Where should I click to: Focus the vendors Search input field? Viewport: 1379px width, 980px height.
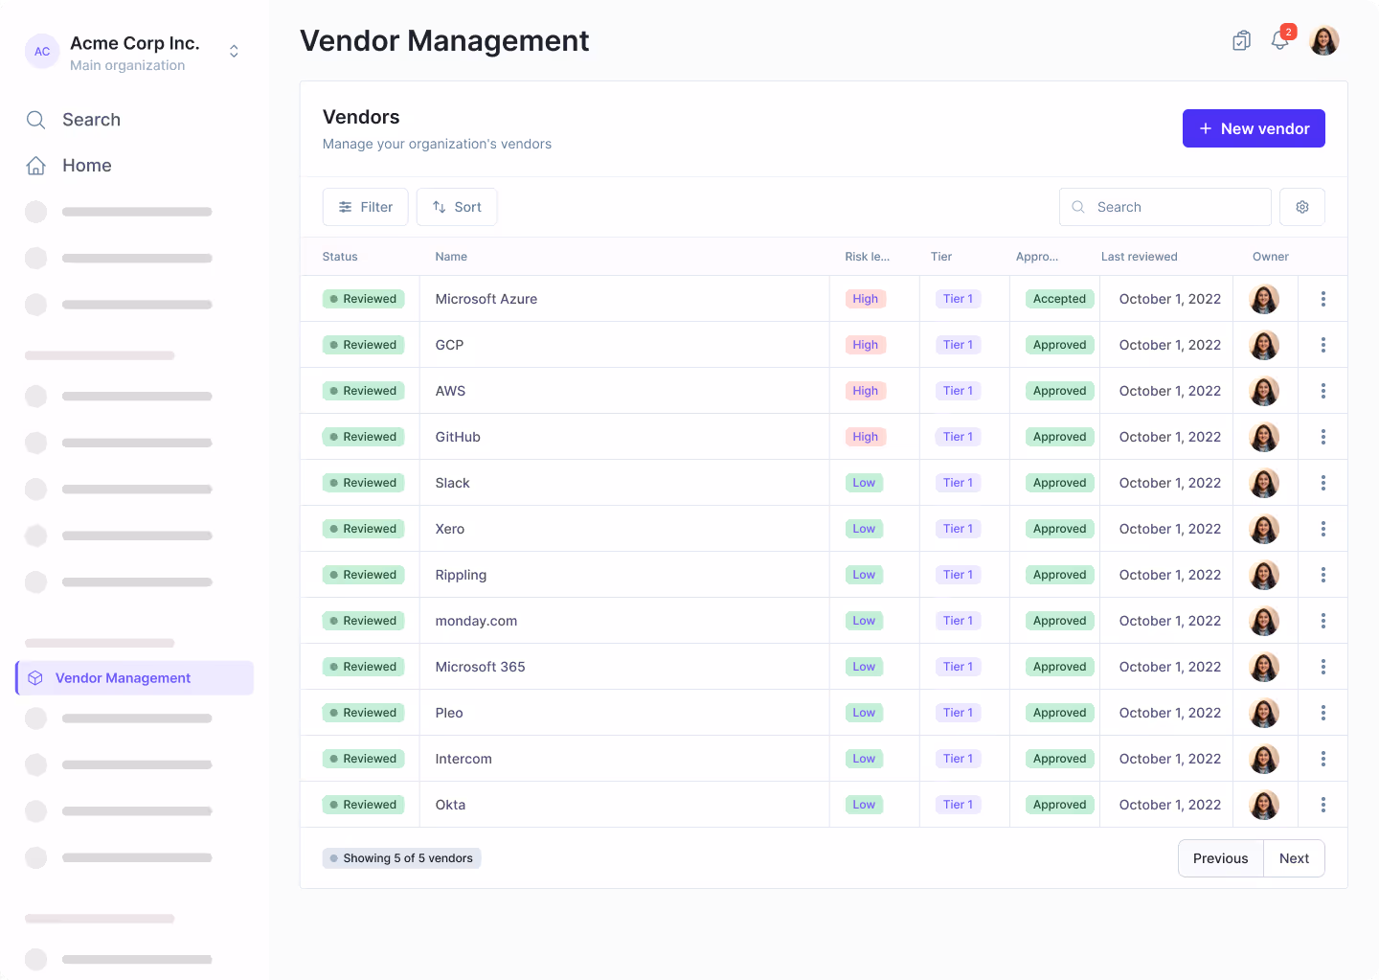pos(1165,207)
